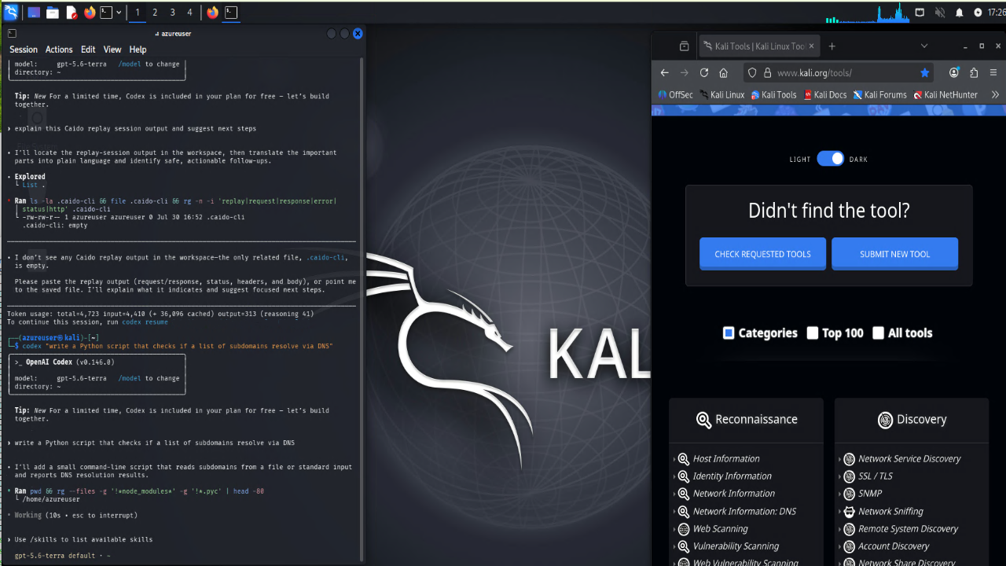The height and width of the screenshot is (566, 1006).
Task: Go to Firefox home page
Action: pos(724,72)
